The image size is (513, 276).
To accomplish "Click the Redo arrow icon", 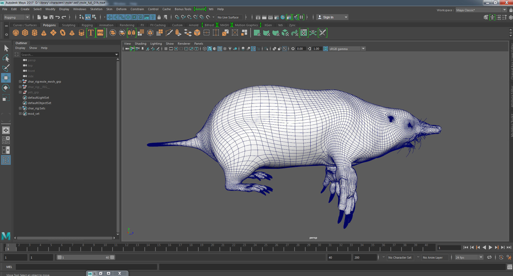I will click(x=64, y=17).
